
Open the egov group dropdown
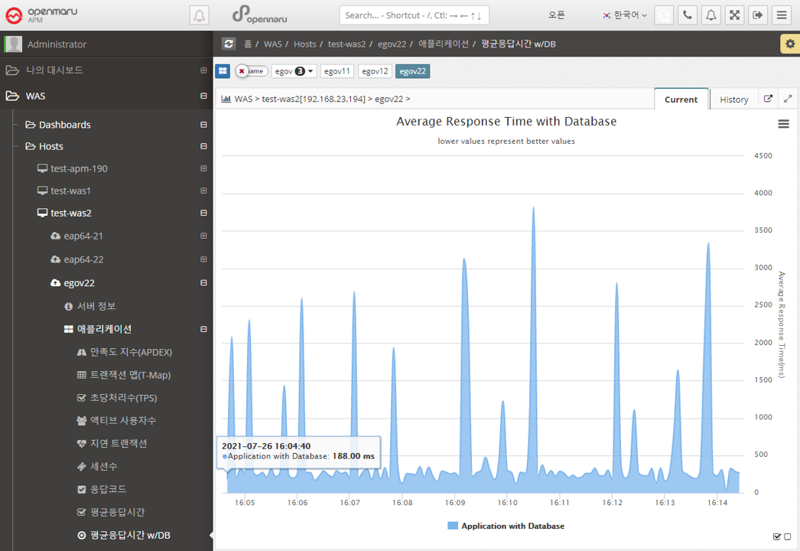(294, 71)
